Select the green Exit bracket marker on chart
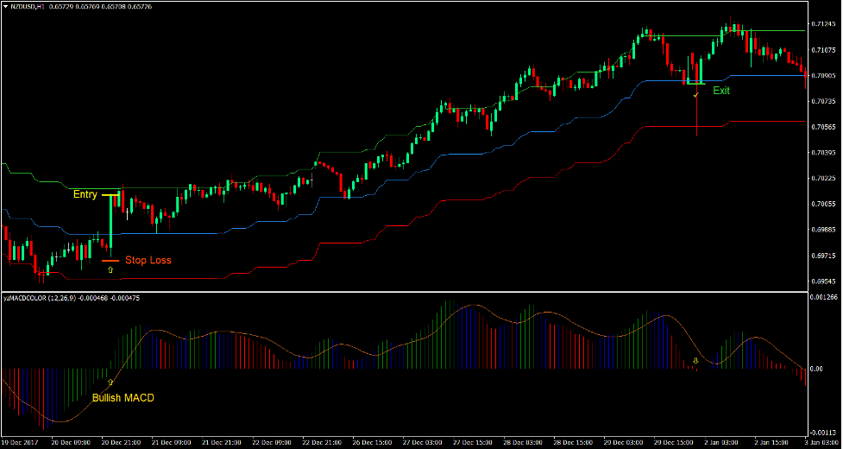 (695, 83)
